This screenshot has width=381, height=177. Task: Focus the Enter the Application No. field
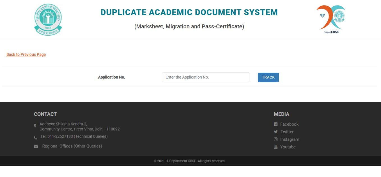(205, 77)
